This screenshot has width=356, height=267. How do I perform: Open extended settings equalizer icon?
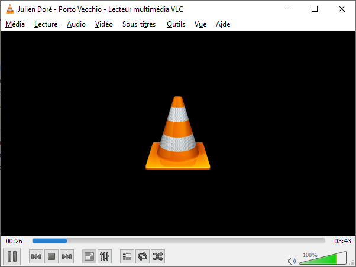pos(105,256)
